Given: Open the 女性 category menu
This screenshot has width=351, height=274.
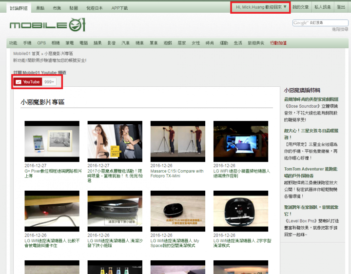Looking at the screenshot, I should click(196, 43).
